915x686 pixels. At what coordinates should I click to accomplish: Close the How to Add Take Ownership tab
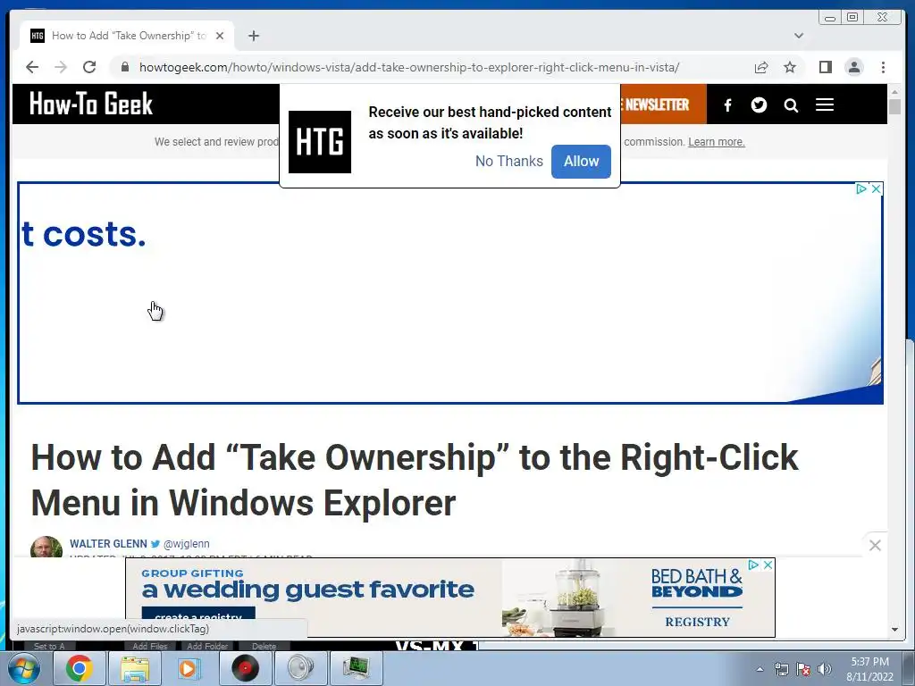tap(220, 36)
